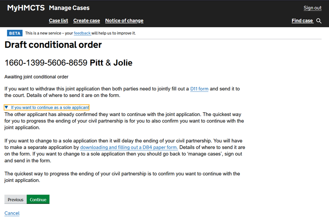This screenshot has width=329, height=219.
Task: Open the Case list menu item
Action: click(x=59, y=21)
